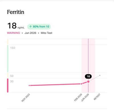The width and height of the screenshot is (114, 110).
Task: Click the black 18 value tooltip
Action: coord(88,76)
